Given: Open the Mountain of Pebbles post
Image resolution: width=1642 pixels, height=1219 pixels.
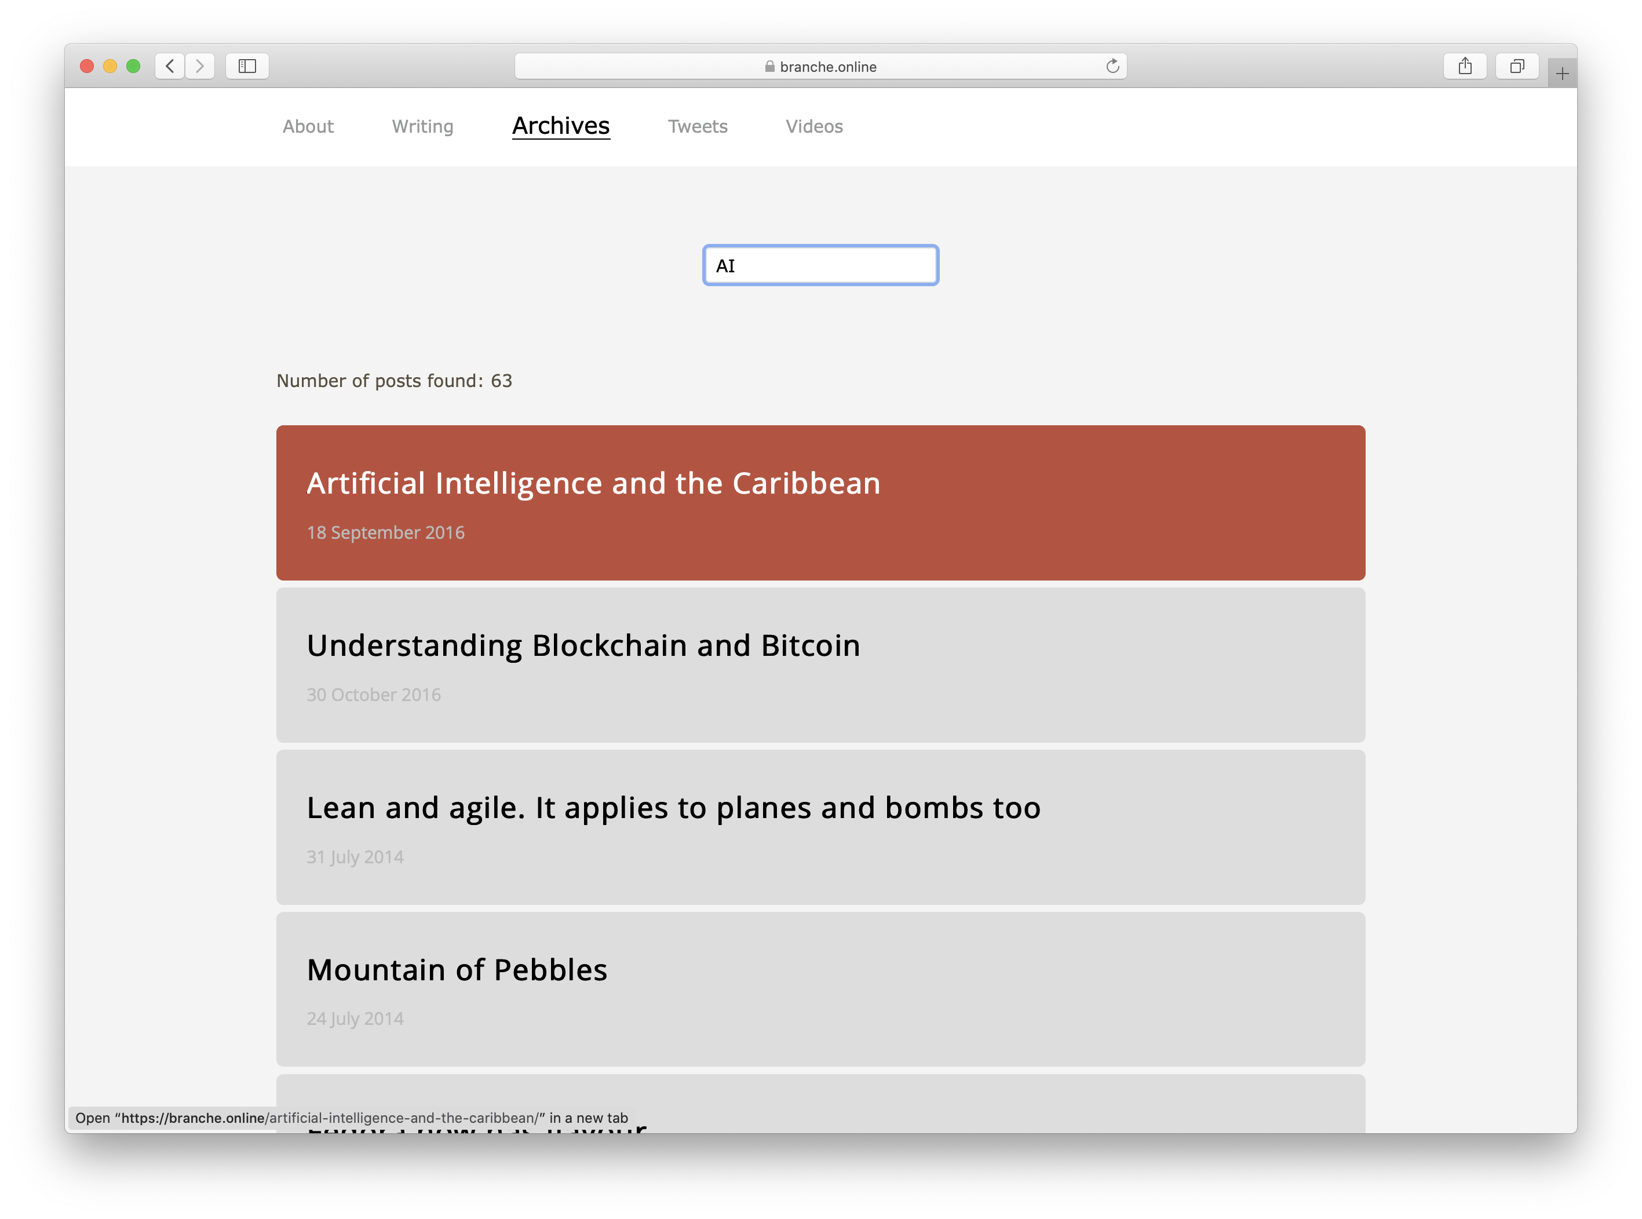Looking at the screenshot, I should click(457, 970).
